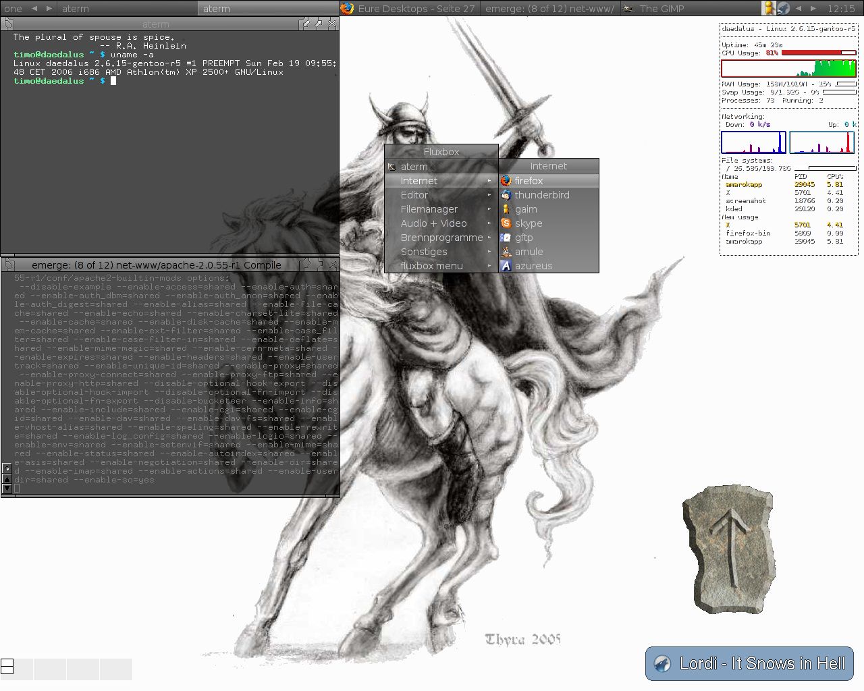Expand the Audio + Video submenu arrow
This screenshot has width=864, height=691.
[489, 223]
